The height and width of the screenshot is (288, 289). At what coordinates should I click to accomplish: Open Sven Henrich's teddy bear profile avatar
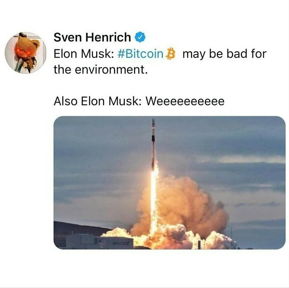point(26,53)
